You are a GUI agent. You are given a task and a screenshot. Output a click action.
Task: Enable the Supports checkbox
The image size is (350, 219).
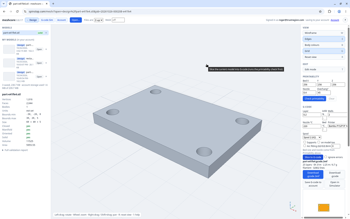pyautogui.click(x=305, y=142)
